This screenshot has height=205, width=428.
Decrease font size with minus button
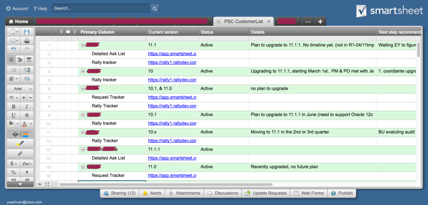point(30,98)
